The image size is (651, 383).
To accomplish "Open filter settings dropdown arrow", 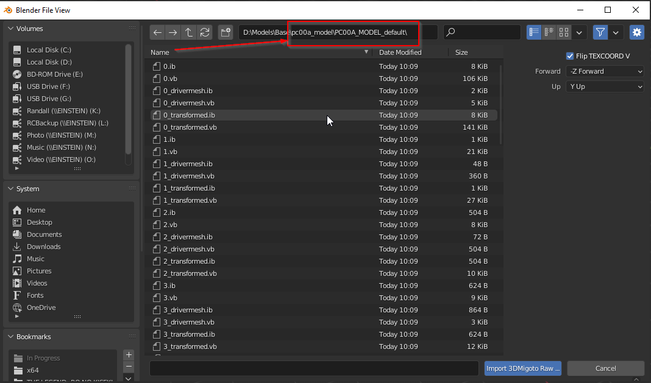I will pyautogui.click(x=616, y=32).
